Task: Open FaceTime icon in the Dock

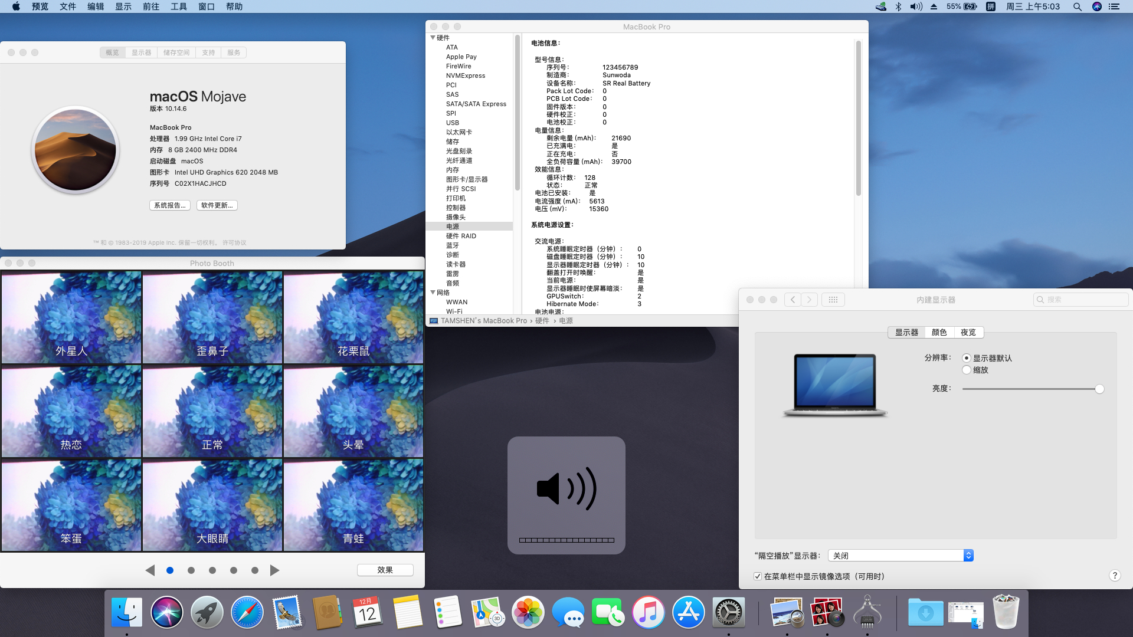Action: click(608, 612)
